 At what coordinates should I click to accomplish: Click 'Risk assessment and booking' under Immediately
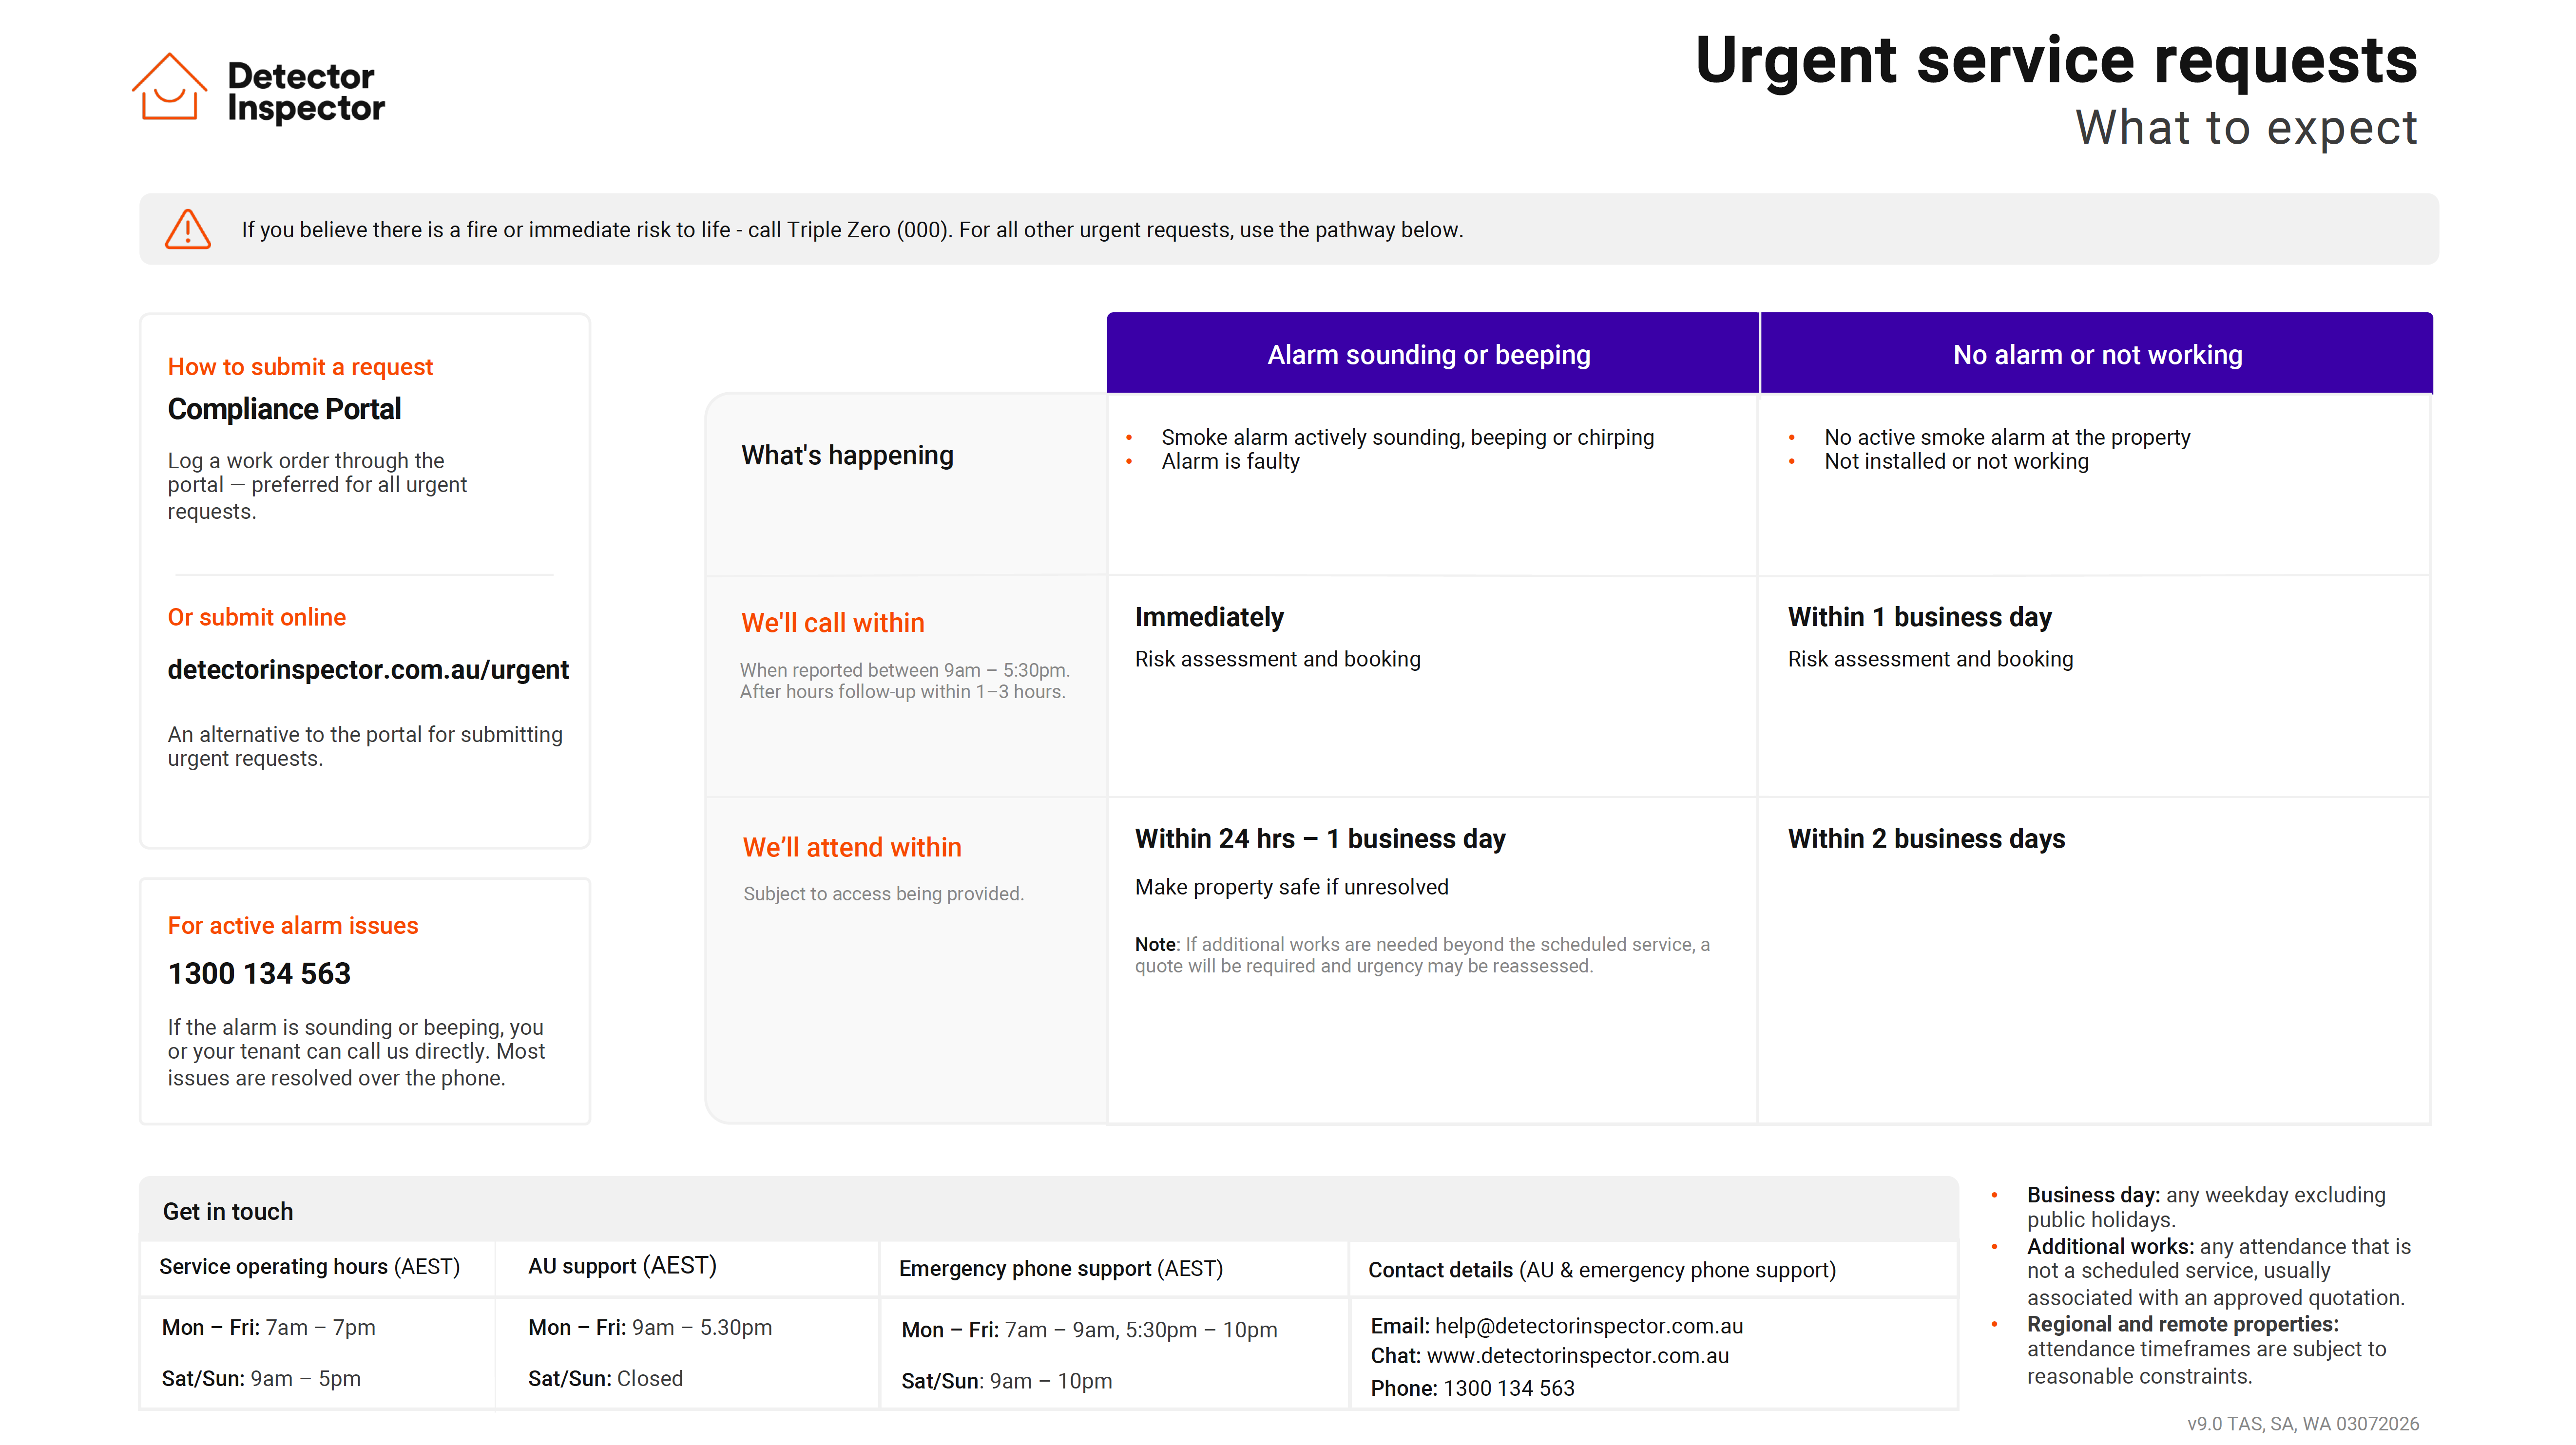point(1278,659)
